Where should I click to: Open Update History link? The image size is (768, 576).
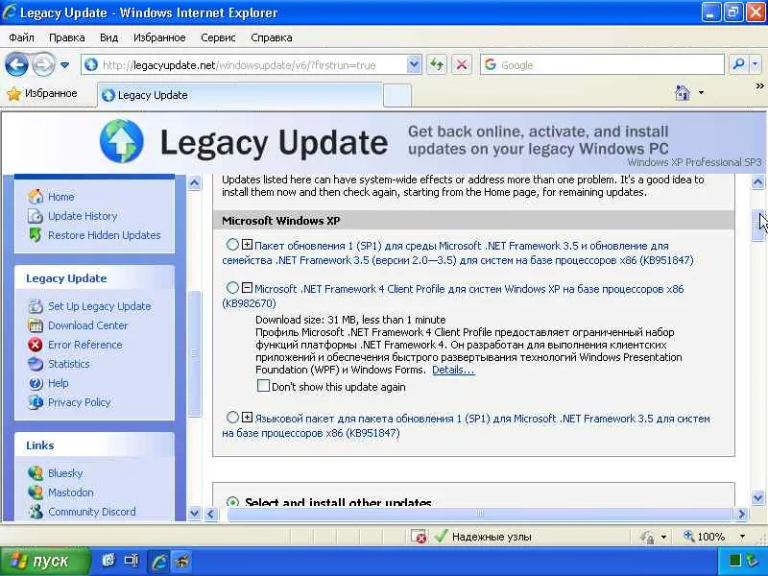(x=83, y=216)
